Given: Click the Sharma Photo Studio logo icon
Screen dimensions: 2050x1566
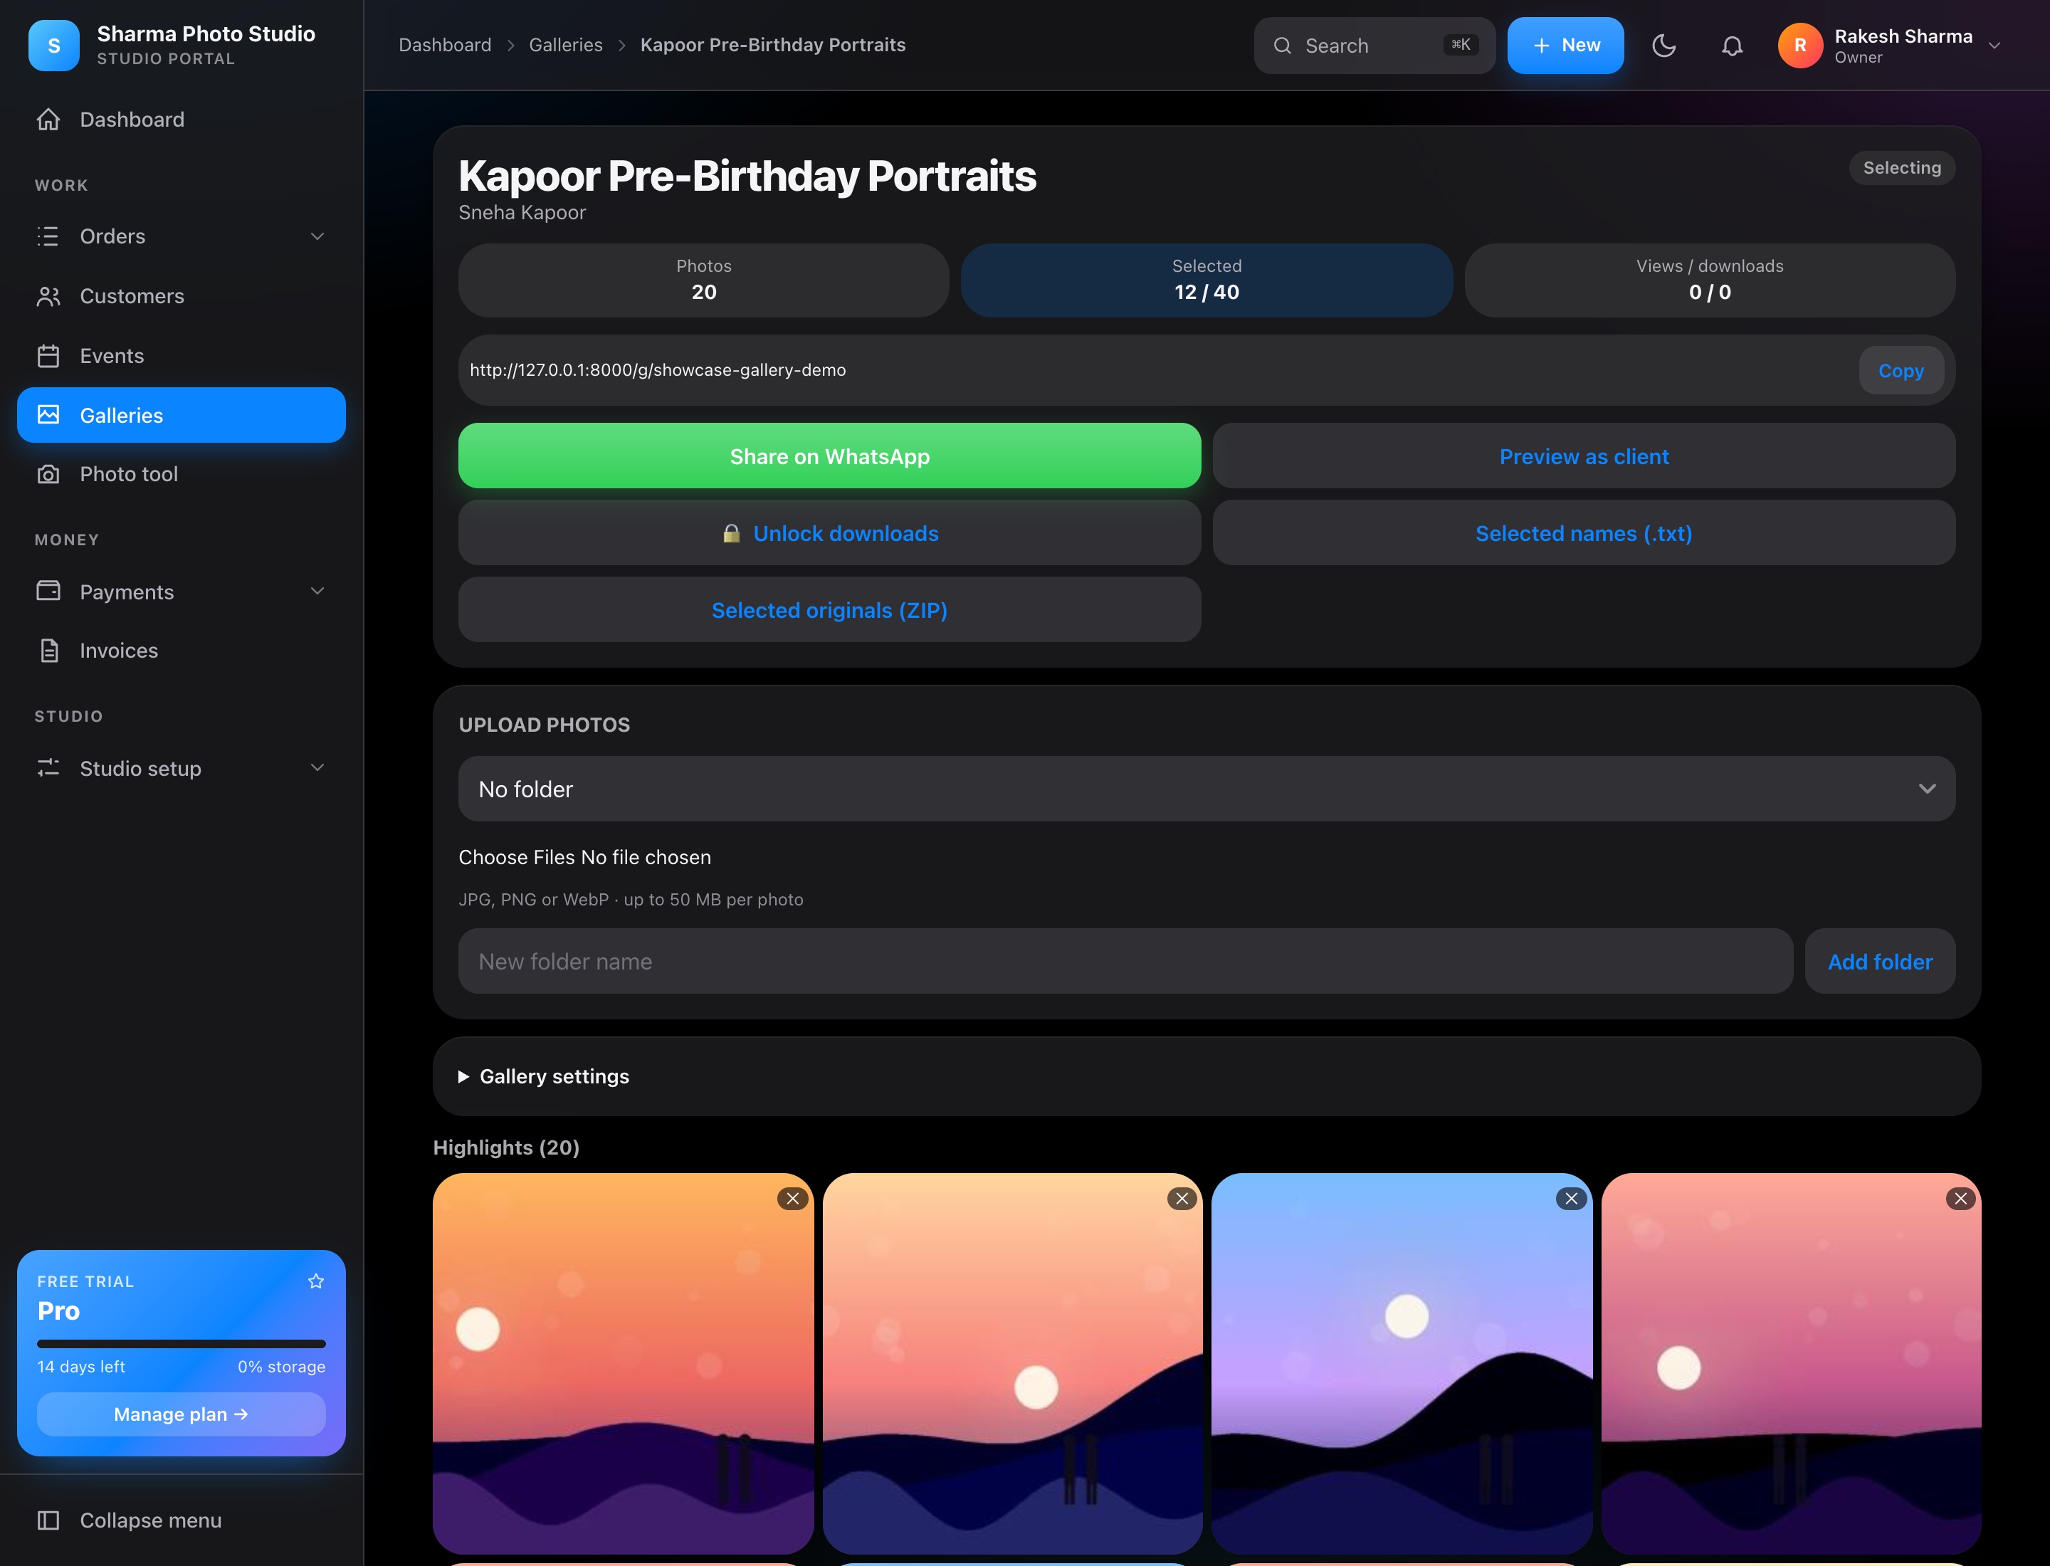Looking at the screenshot, I should (53, 46).
